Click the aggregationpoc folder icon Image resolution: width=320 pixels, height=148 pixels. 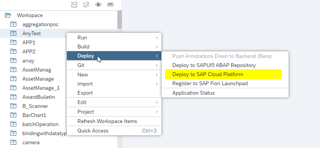coord(13,24)
